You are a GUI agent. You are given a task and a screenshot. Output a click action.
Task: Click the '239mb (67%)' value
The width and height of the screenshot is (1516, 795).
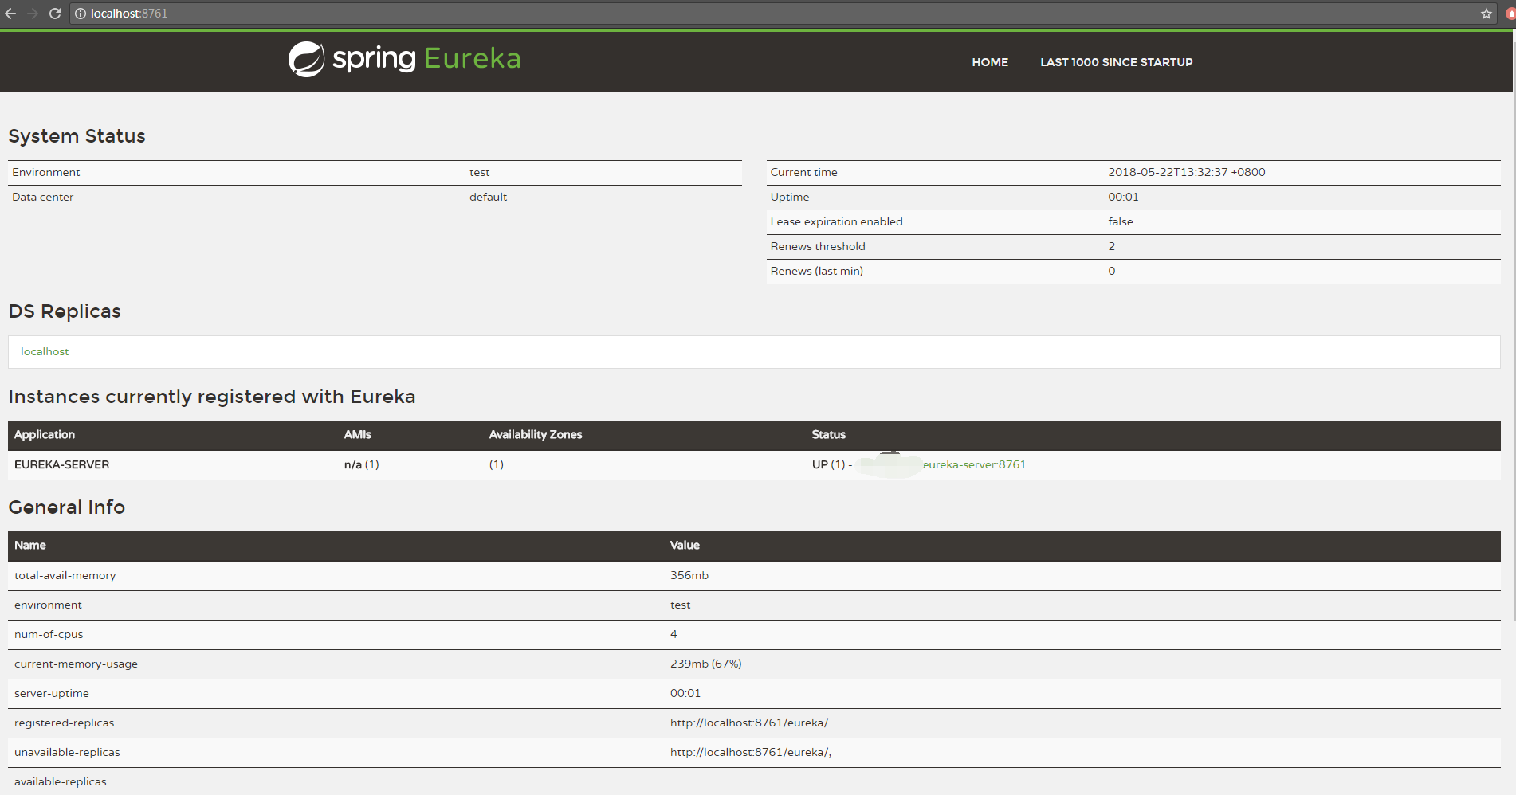click(706, 664)
